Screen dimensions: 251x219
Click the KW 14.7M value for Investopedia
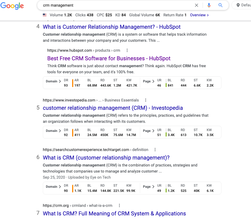tap(131, 135)
